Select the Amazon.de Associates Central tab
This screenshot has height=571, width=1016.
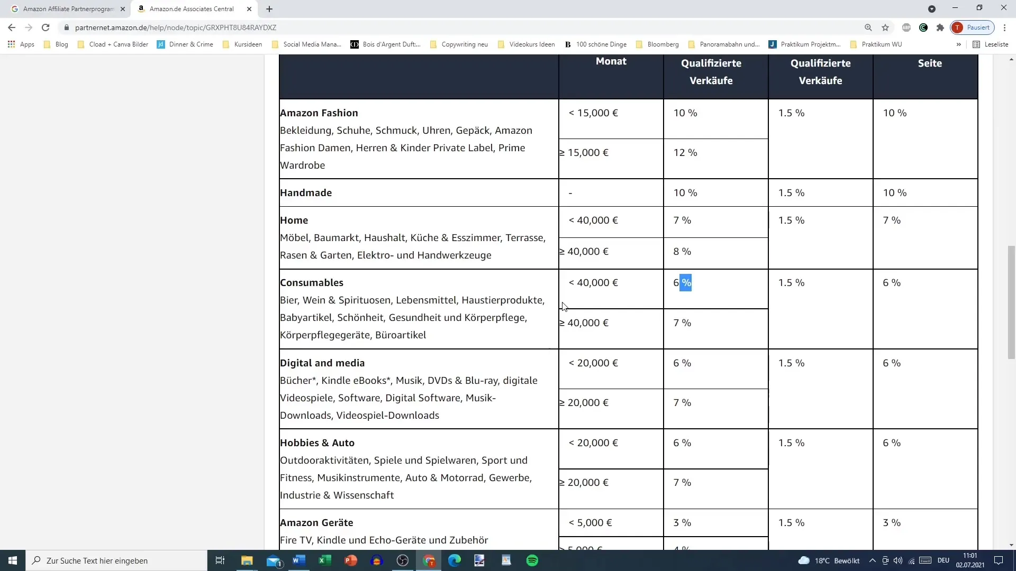click(192, 9)
